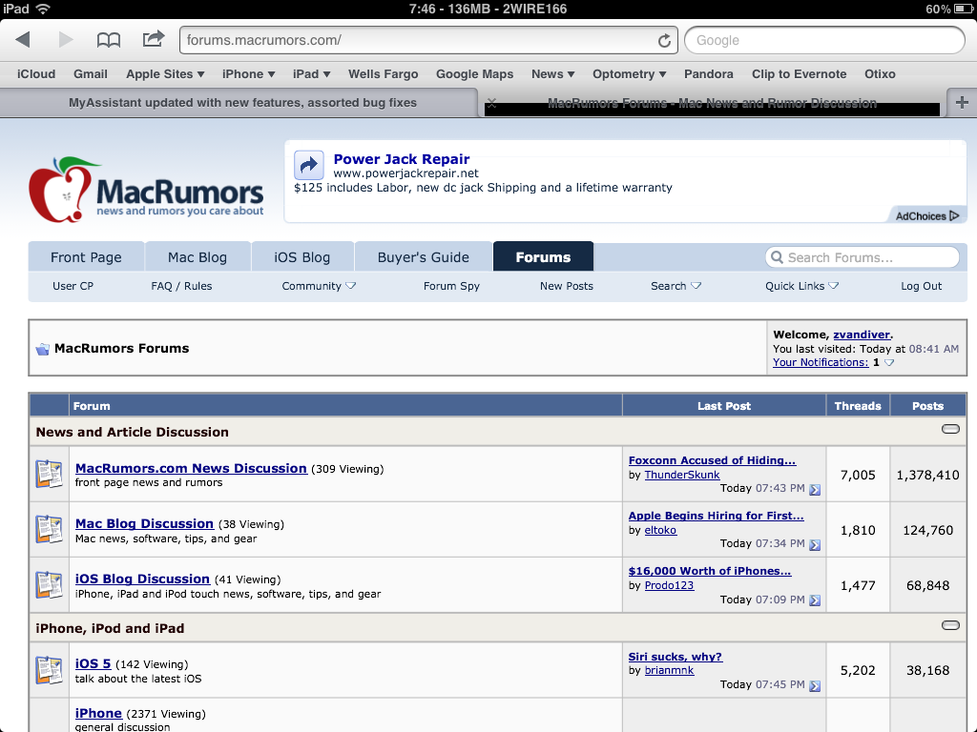Collapse iPhone, iPod and iPad category
The image size is (977, 732).
point(950,625)
